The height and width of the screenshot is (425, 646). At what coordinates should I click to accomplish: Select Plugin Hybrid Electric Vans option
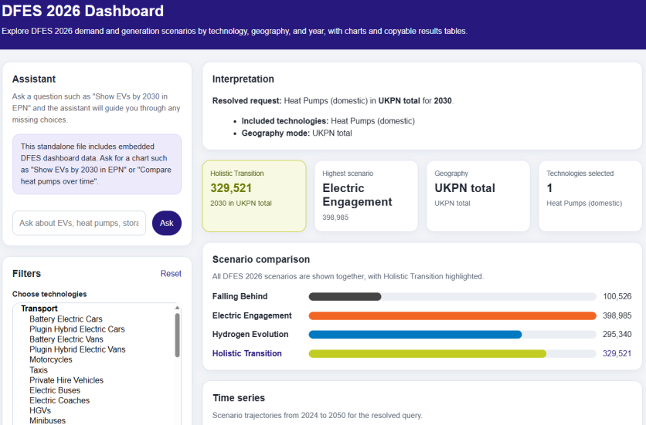tap(77, 349)
